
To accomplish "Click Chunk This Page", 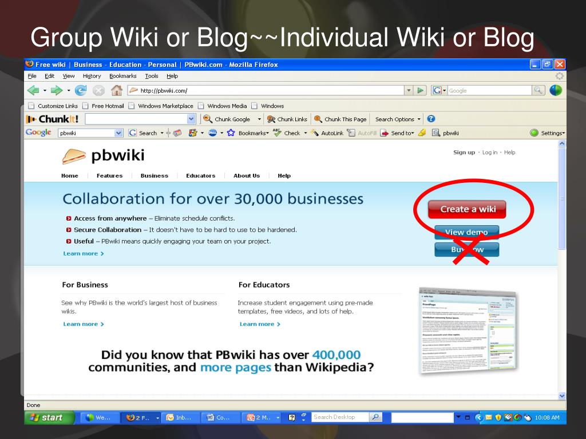I will point(340,119).
